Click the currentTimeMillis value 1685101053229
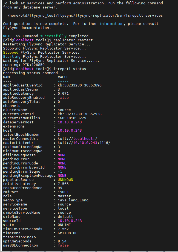Image resolution: width=178 pixels, height=252 pixels. [72, 118]
